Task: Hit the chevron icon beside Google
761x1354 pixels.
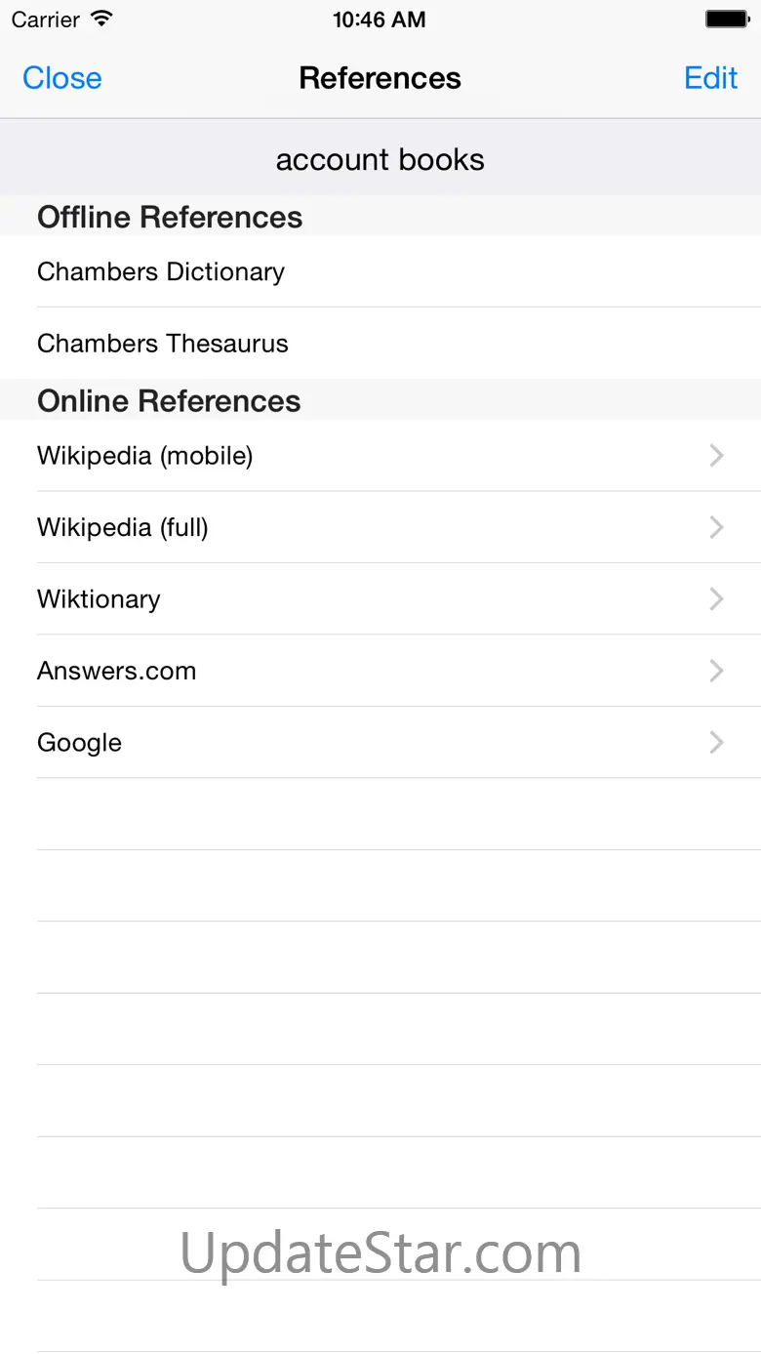Action: 716,743
